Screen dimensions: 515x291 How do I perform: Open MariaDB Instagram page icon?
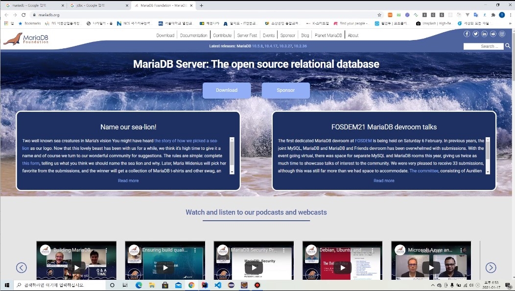(502, 34)
